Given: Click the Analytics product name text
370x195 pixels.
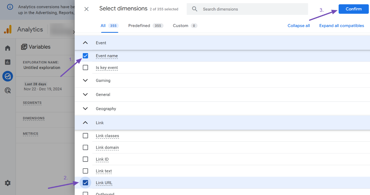Looking at the screenshot, I should coord(30,29).
